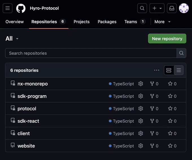Click the Repositories count badge 6
This screenshot has height=160, width=192.
click(x=63, y=22)
